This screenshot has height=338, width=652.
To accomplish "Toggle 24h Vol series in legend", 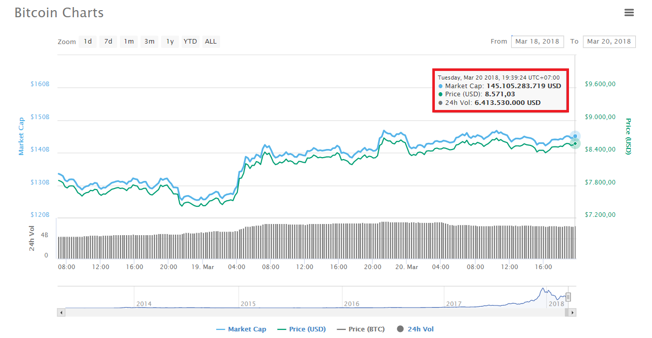I will 416,329.
